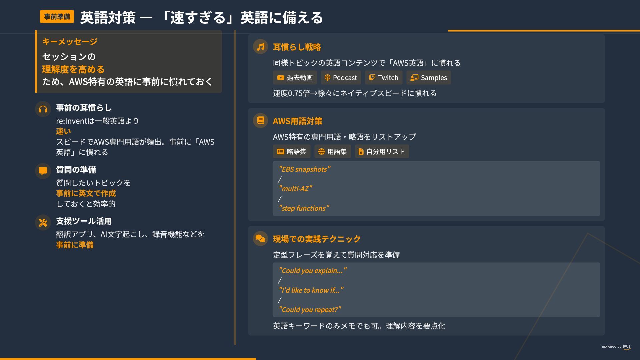Image resolution: width=640 pixels, height=360 pixels.
Task: Click the "EBS snapshots" example text
Action: click(x=304, y=169)
